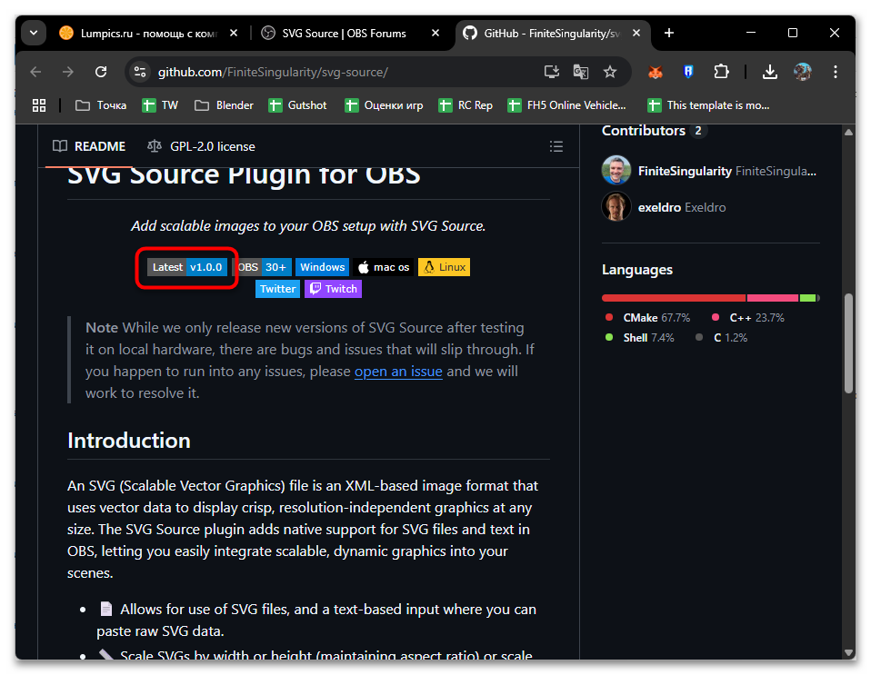This screenshot has height=675, width=871.
Task: Open the README outline list icon
Action: point(556,146)
